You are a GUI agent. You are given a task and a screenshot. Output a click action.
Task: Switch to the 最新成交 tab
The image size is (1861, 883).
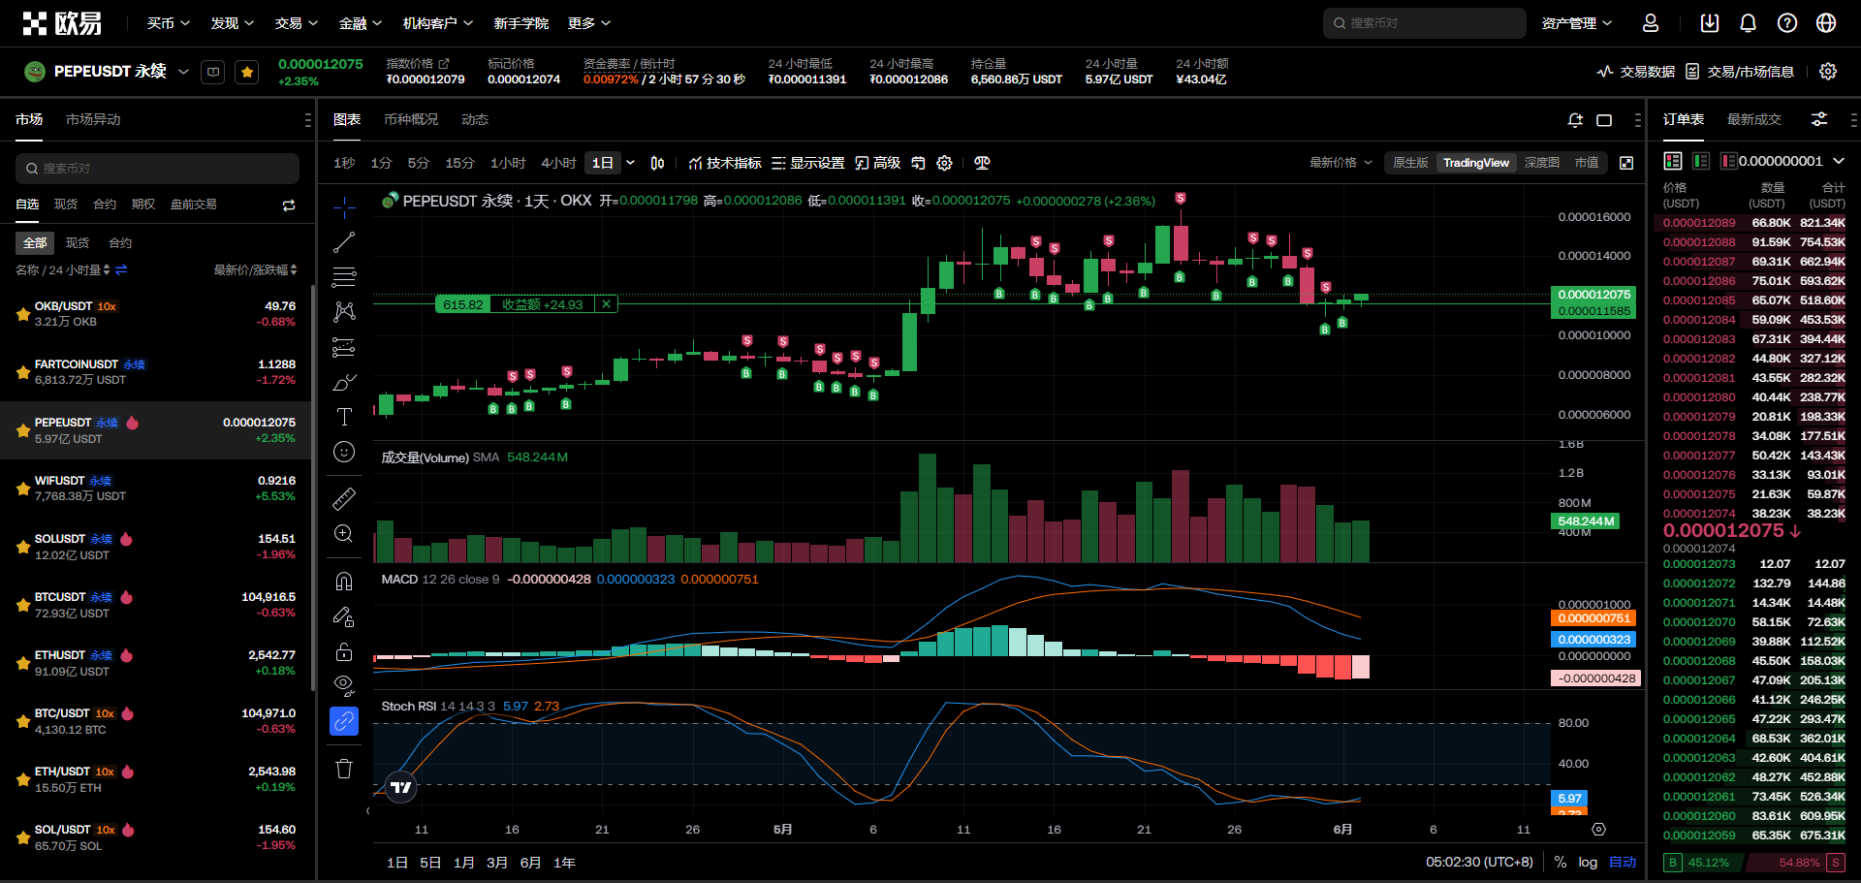1753,119
